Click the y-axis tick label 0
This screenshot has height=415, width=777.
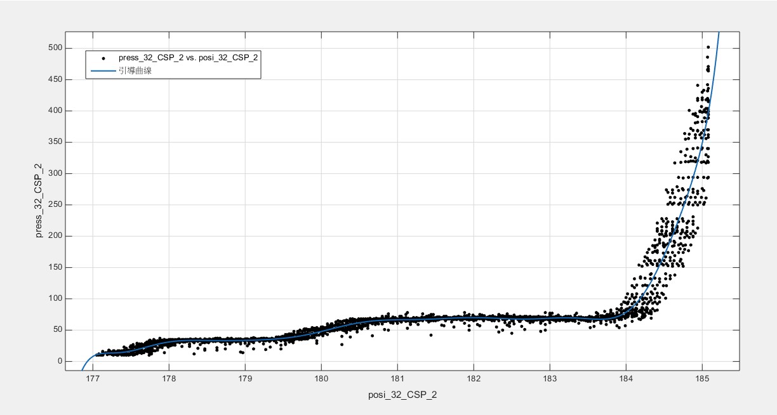tap(60, 362)
